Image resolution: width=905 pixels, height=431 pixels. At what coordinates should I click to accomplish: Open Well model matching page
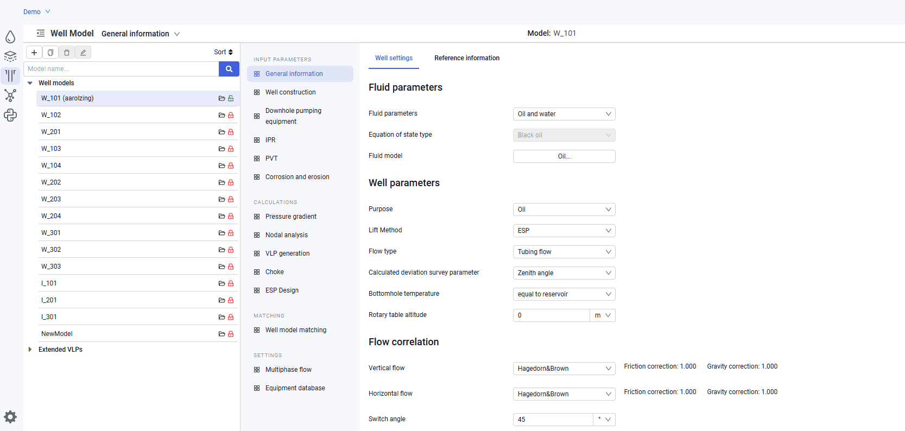point(300,330)
